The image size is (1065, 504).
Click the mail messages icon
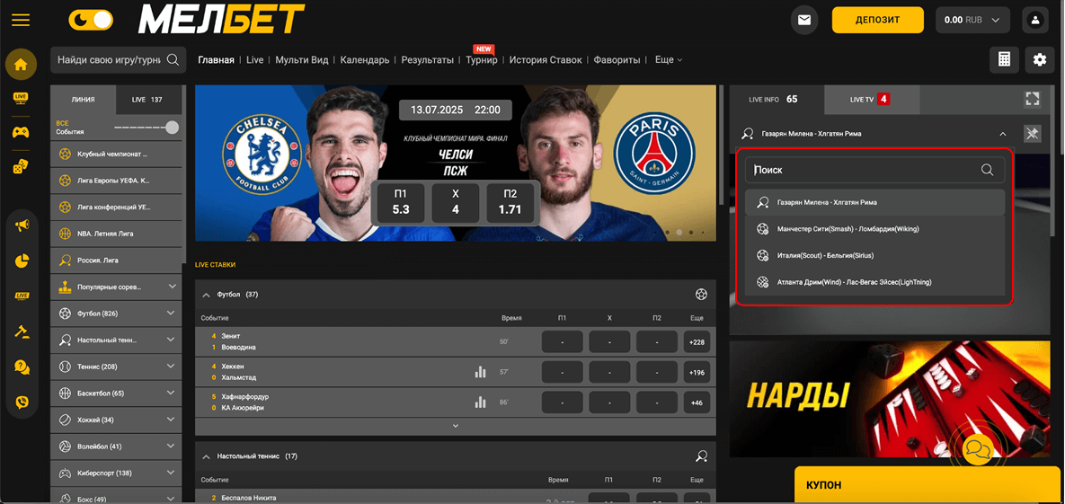pos(803,20)
